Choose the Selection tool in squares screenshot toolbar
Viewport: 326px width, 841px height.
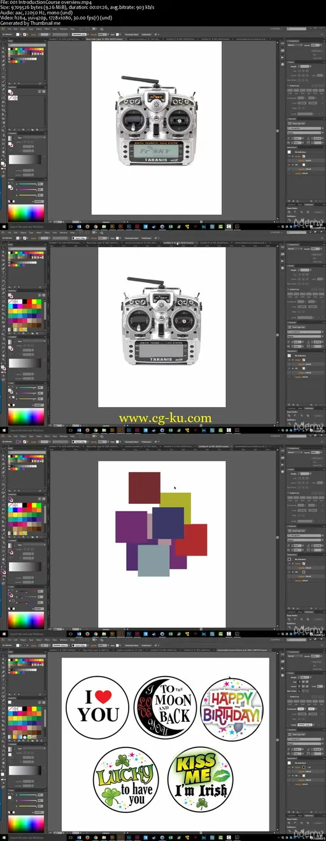point(2,450)
